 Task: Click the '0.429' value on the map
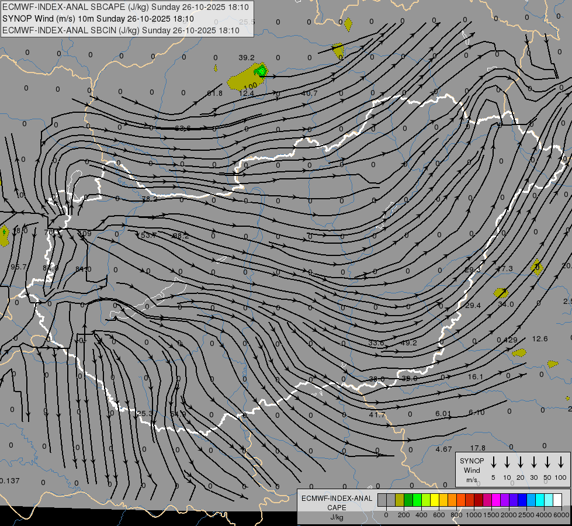pyautogui.click(x=507, y=340)
